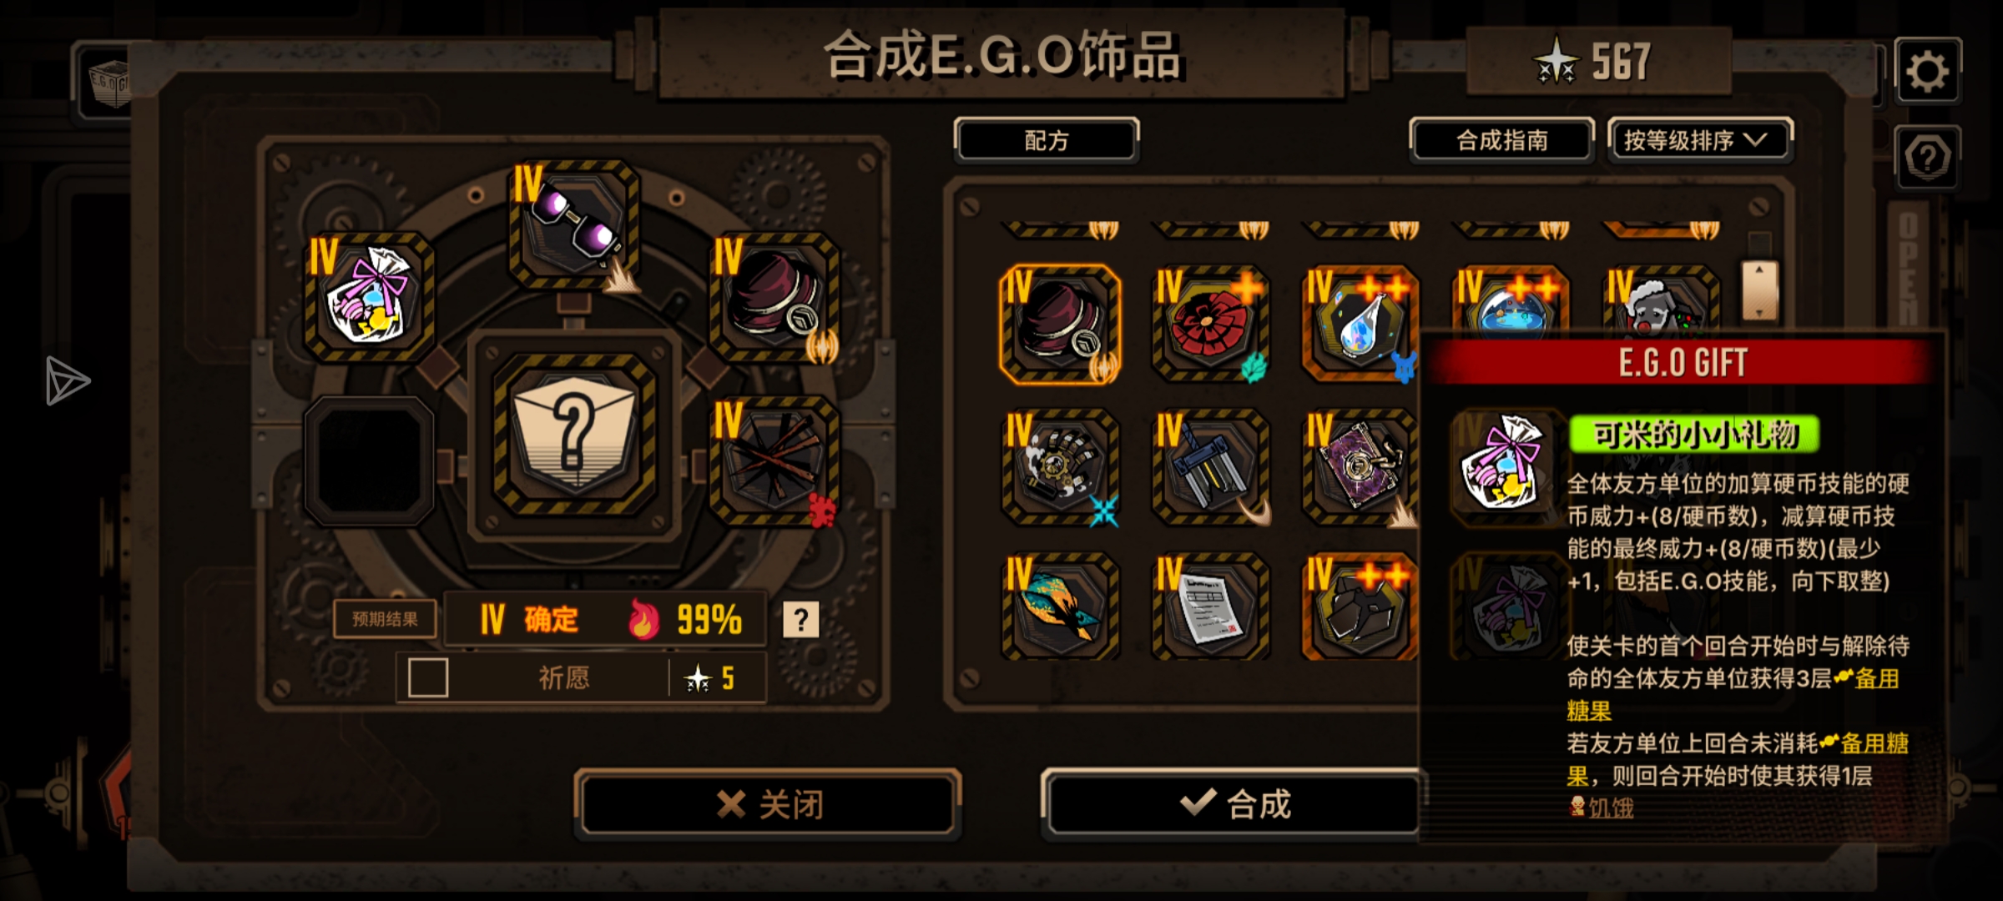Select the red flower gift in inventory

pyautogui.click(x=1210, y=324)
